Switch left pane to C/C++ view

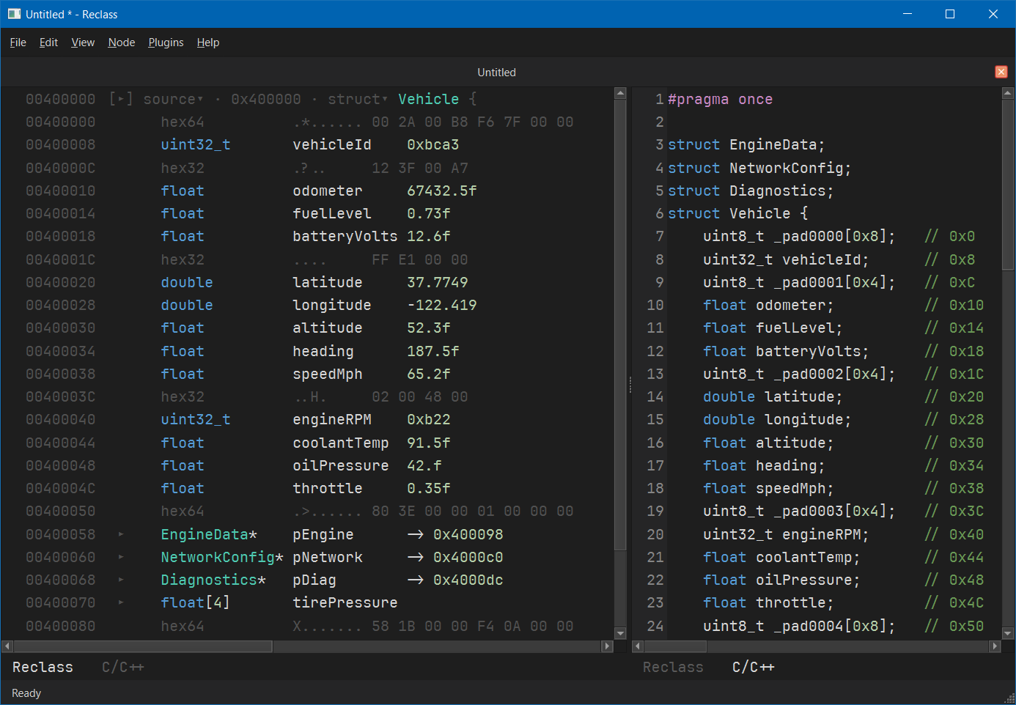(123, 667)
